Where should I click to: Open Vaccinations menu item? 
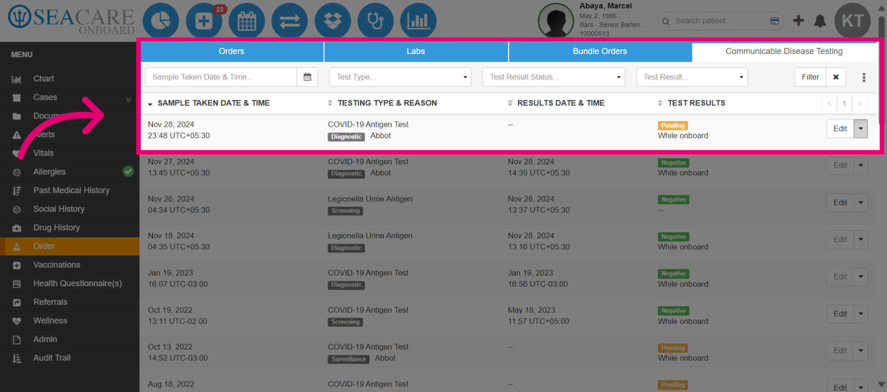pyautogui.click(x=70, y=265)
